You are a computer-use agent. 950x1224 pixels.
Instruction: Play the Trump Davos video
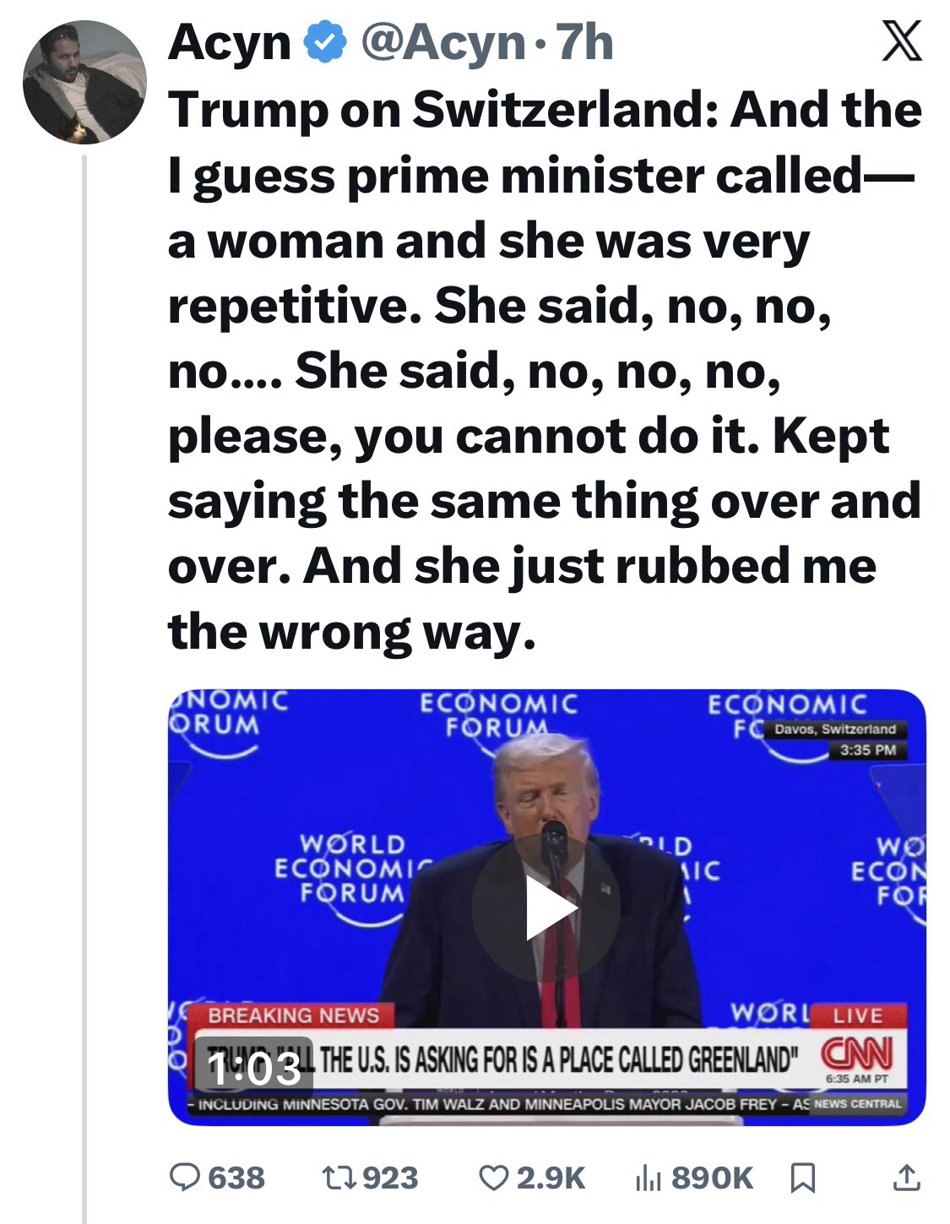pyautogui.click(x=546, y=907)
